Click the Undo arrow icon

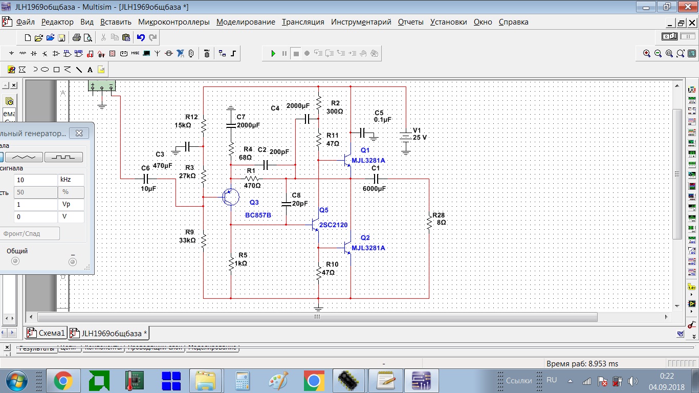coord(141,37)
